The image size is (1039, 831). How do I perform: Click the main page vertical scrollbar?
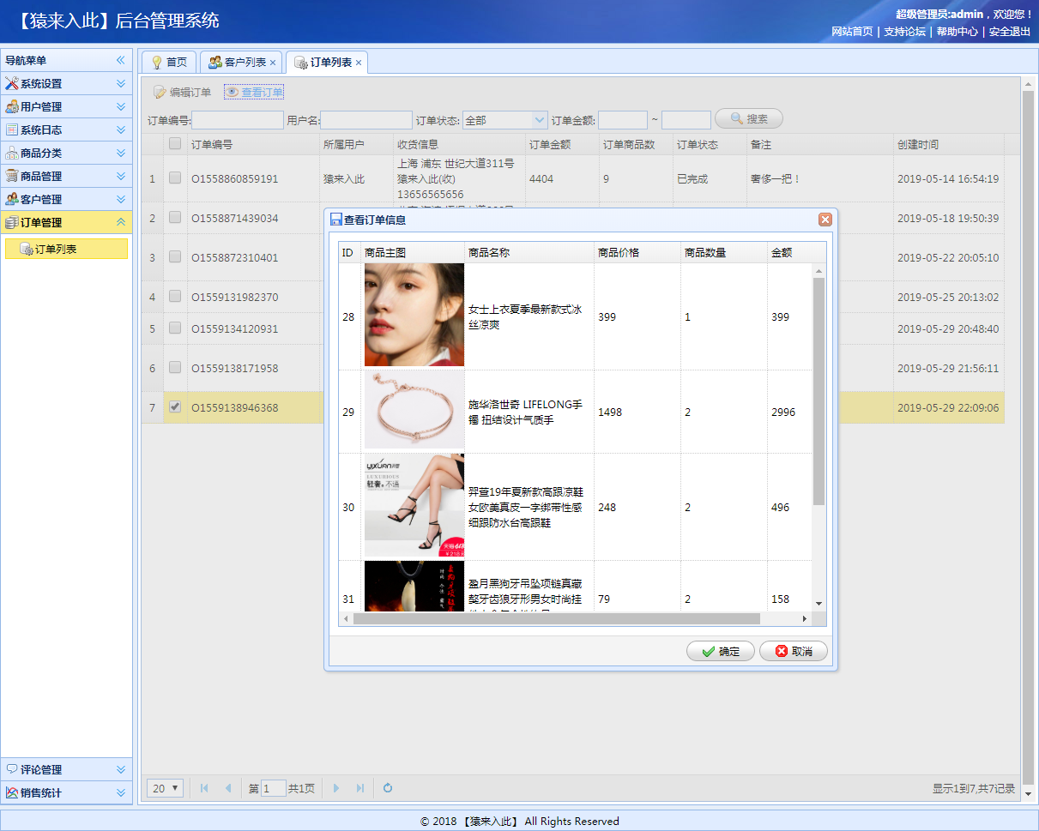(x=1029, y=437)
